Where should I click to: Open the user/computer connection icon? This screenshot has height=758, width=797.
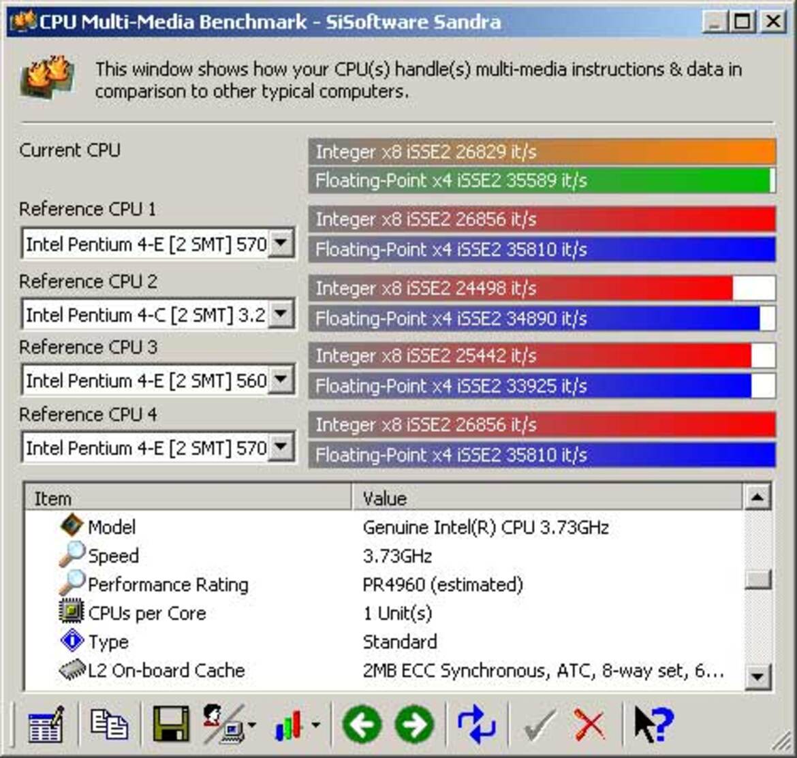223,725
